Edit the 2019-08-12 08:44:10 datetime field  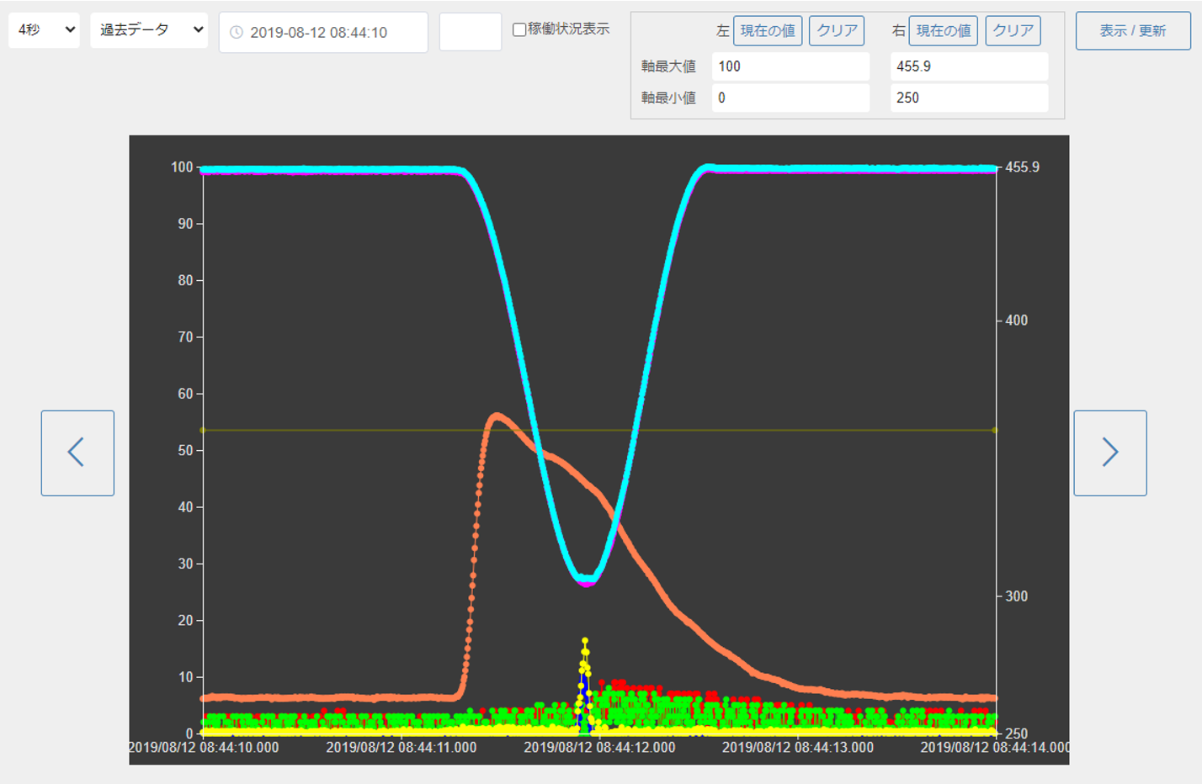(x=323, y=33)
